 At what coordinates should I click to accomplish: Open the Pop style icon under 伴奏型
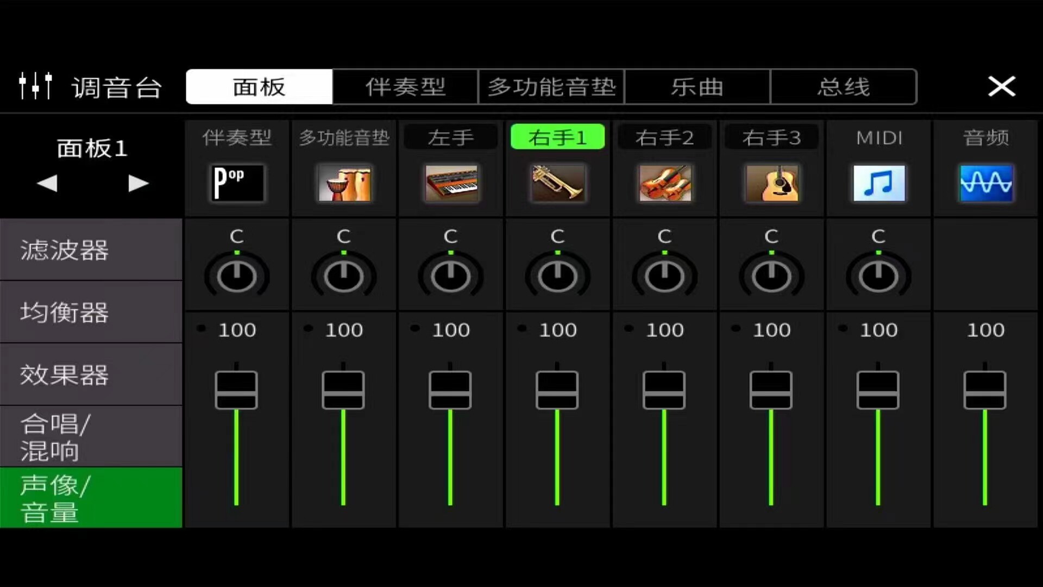[237, 183]
